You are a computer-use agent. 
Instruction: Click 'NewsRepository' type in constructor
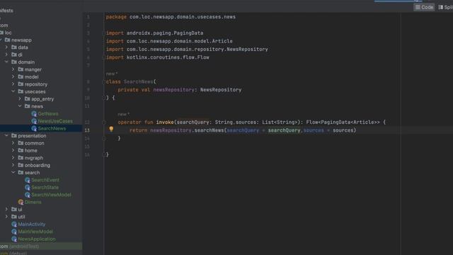tap(221, 90)
